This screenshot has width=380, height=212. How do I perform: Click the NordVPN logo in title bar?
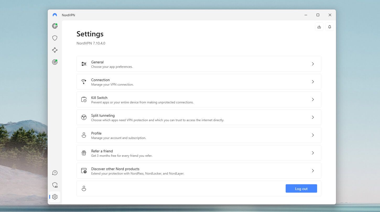pos(55,15)
